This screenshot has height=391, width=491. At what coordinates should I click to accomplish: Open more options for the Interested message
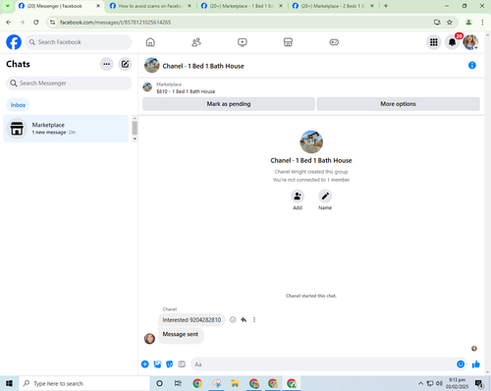coord(254,320)
